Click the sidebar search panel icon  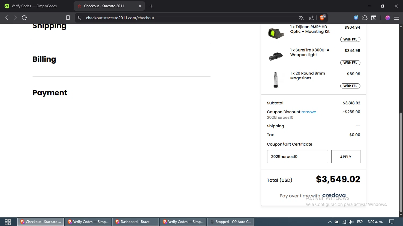tap(374, 18)
